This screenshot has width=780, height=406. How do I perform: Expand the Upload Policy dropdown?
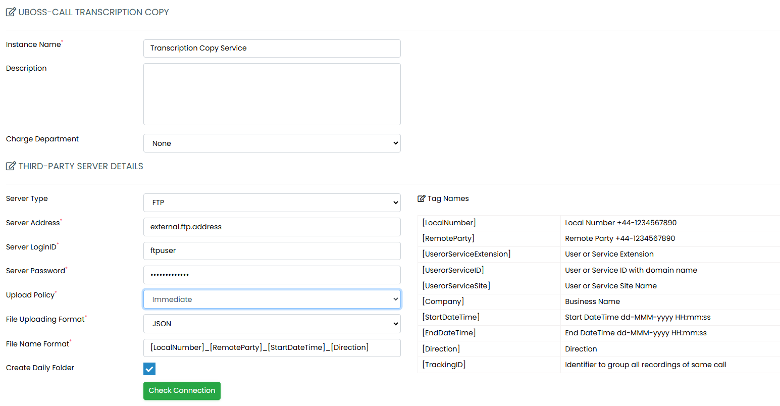pos(272,299)
